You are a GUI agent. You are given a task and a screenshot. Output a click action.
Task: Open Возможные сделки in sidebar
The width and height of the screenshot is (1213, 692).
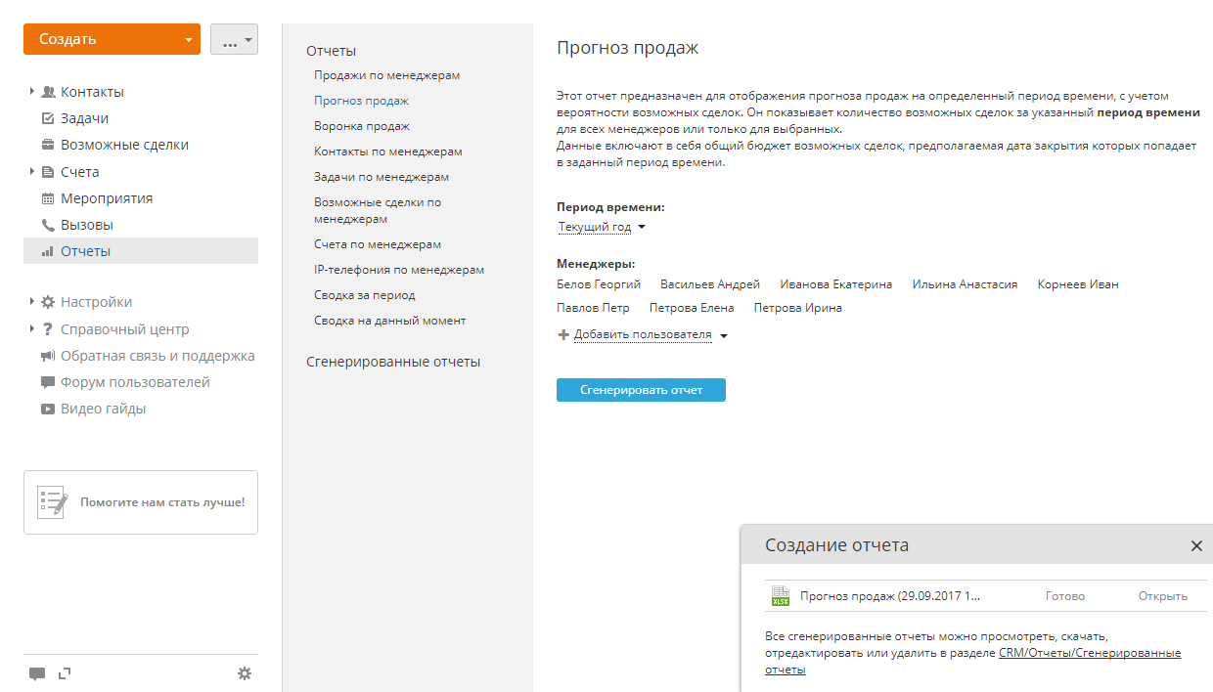click(x=125, y=145)
